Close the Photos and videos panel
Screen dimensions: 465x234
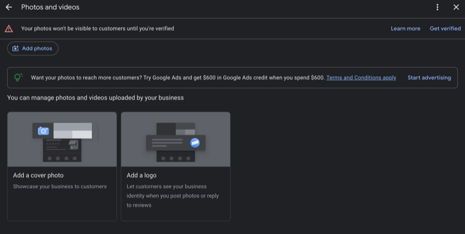456,7
